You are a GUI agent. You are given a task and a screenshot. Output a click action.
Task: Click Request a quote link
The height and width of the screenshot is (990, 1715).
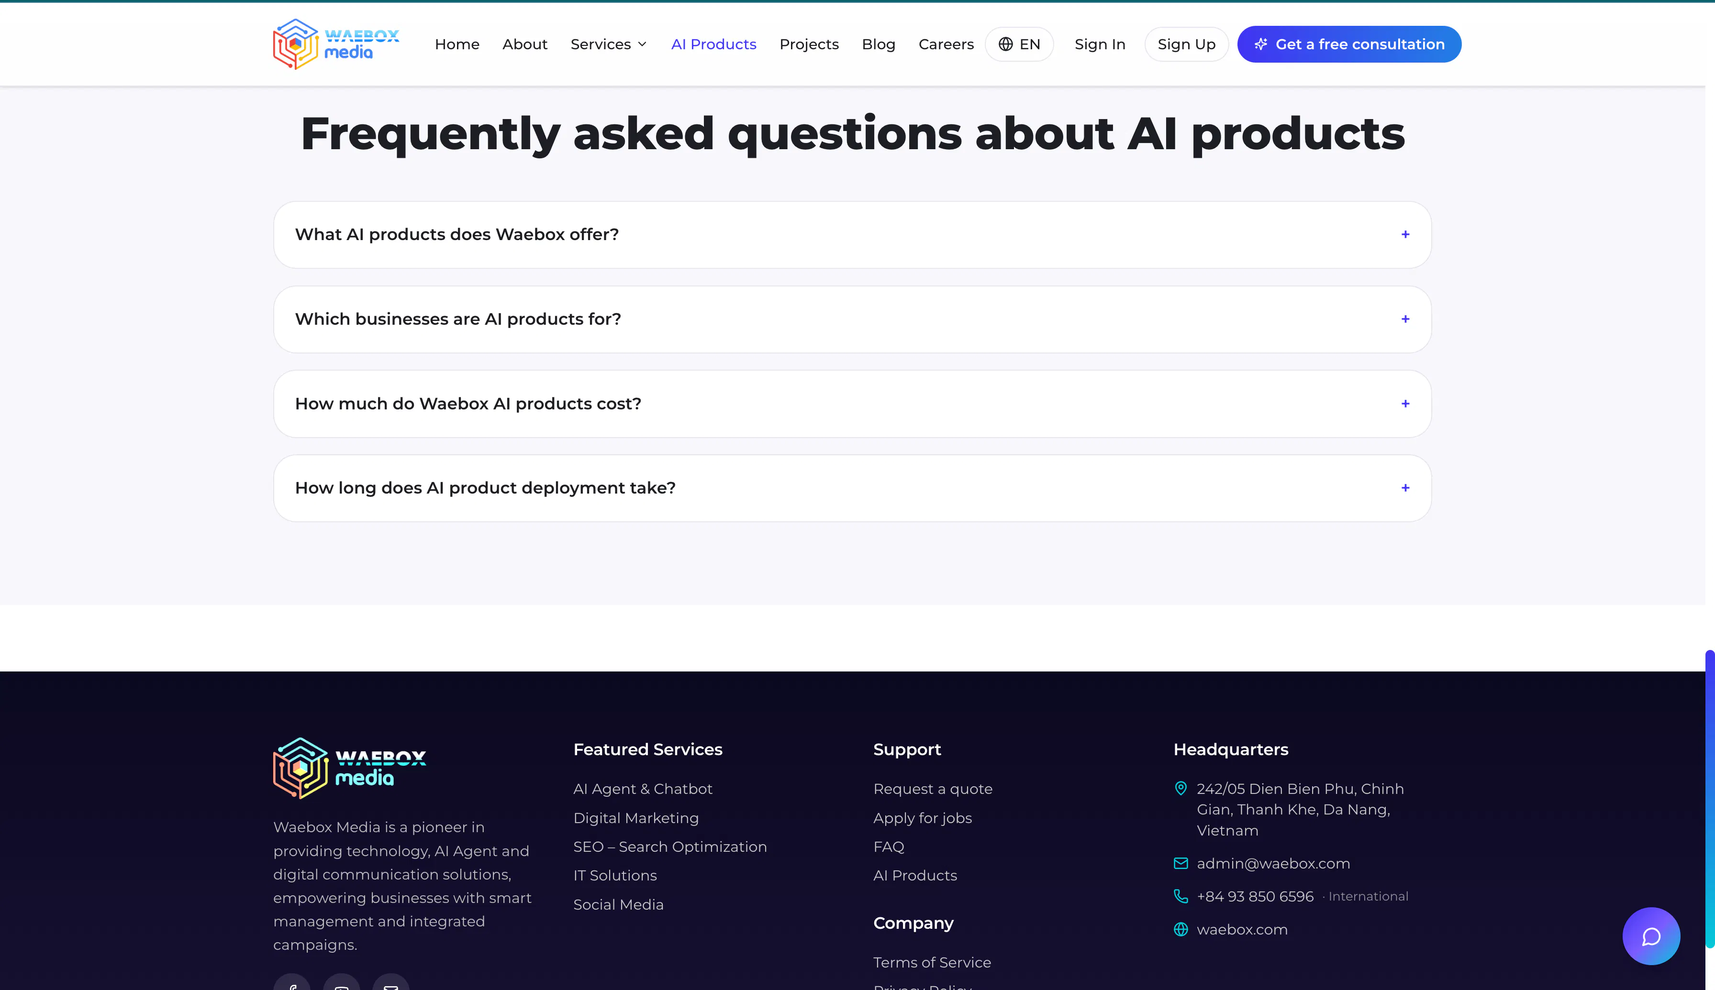933,789
